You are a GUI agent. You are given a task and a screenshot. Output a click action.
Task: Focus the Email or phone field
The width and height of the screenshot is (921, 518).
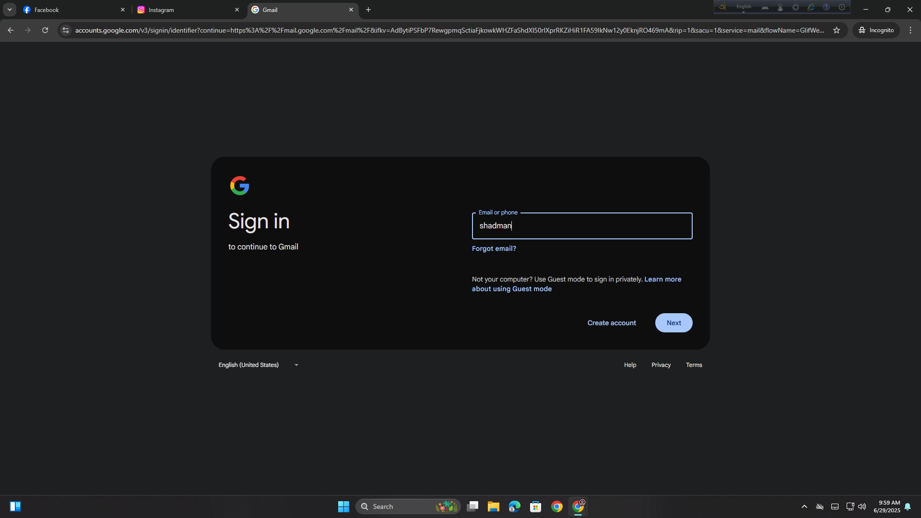pos(582,226)
